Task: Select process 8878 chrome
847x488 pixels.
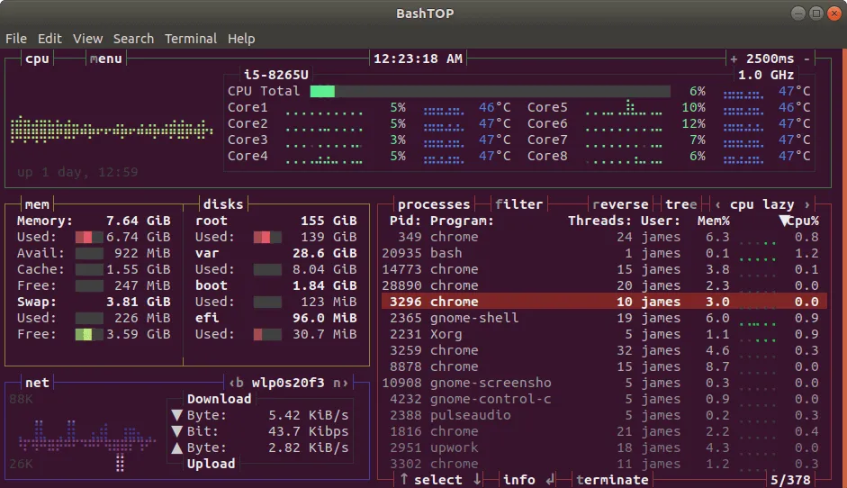Action: click(604, 366)
